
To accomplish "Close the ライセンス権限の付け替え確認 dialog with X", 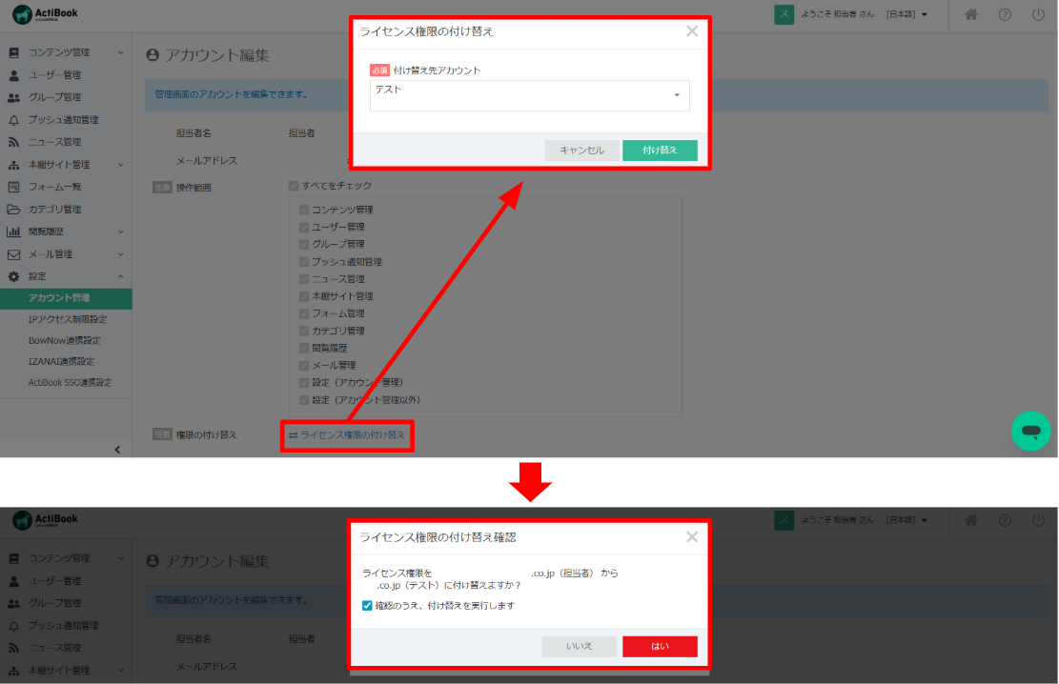I will [692, 536].
